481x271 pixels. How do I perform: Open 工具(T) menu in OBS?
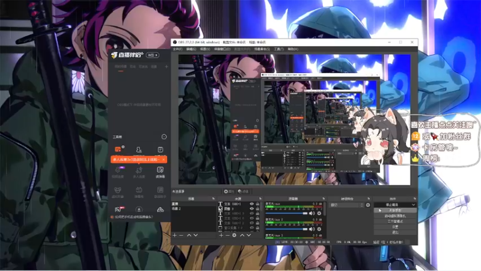[279, 49]
